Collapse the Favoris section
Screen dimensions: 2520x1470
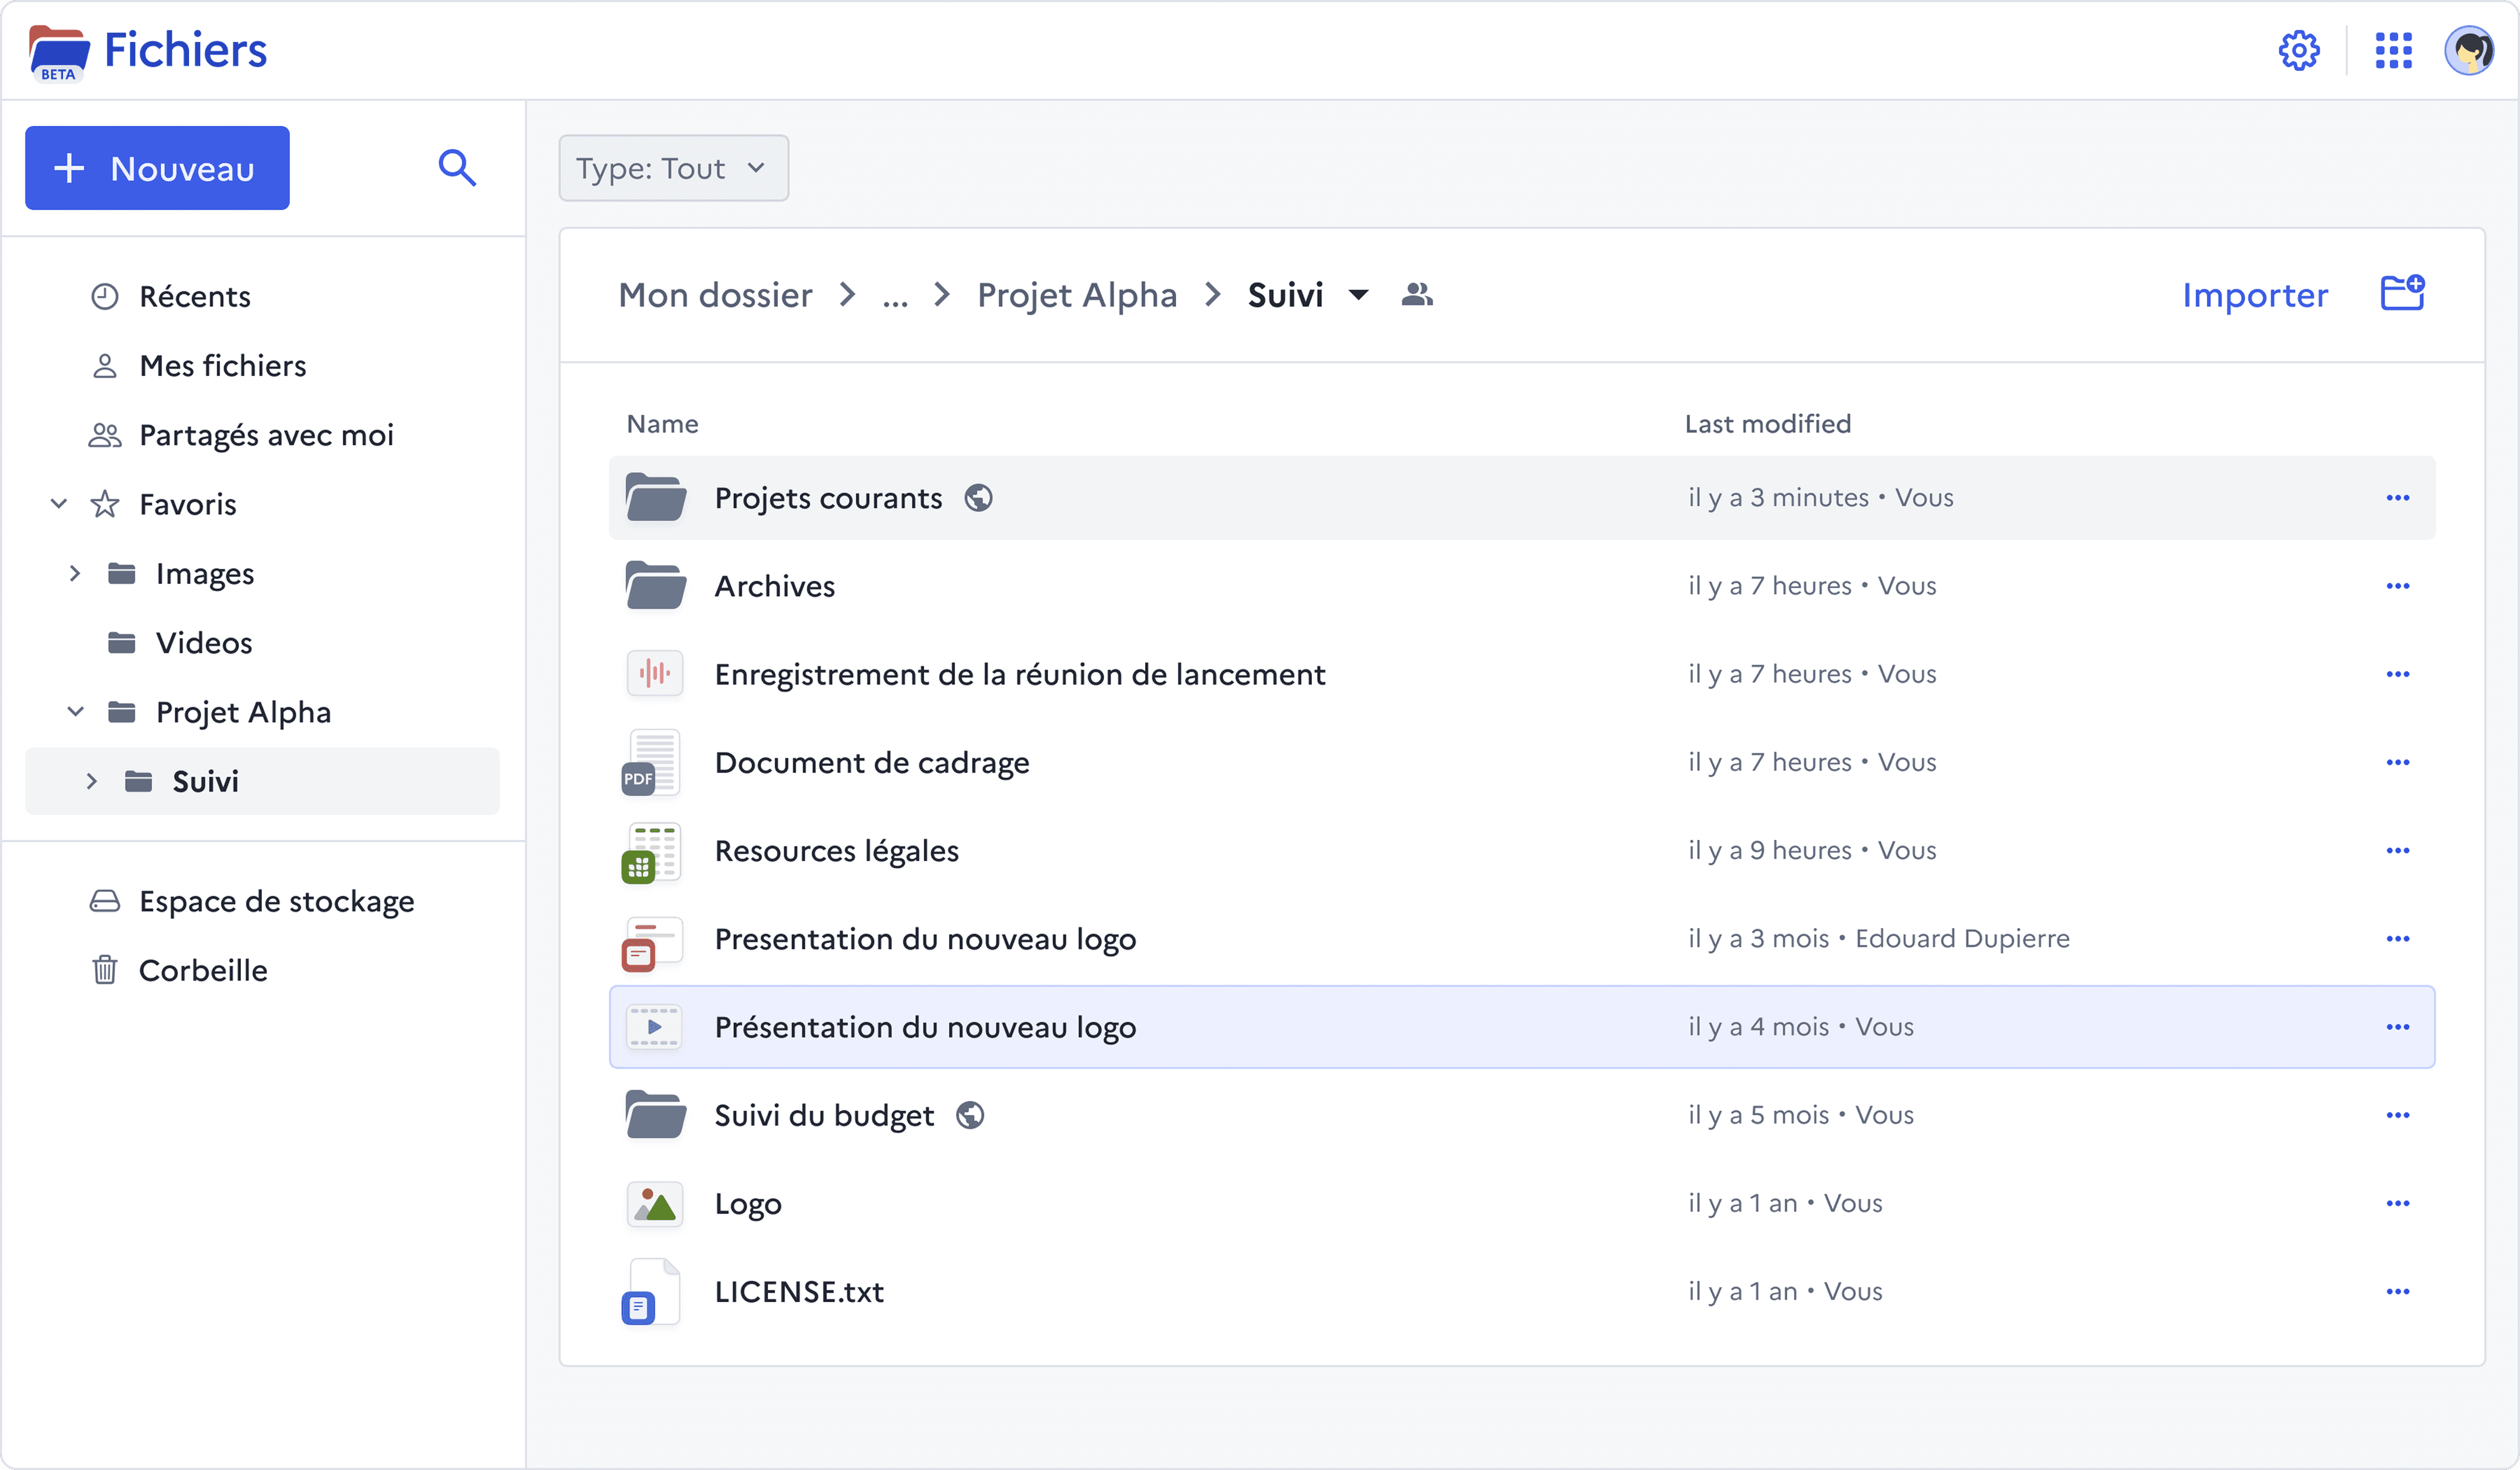59,504
